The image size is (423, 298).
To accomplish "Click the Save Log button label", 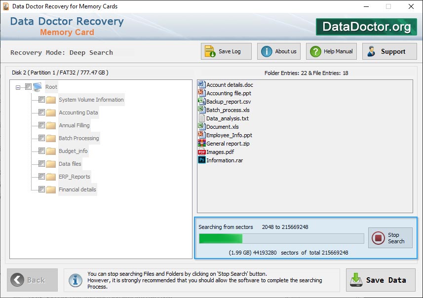I will [230, 51].
